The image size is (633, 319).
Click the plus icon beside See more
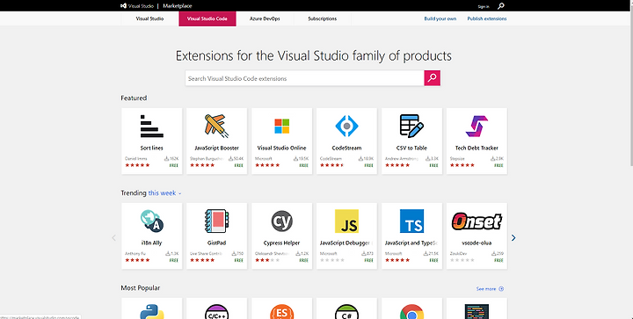[501, 289]
